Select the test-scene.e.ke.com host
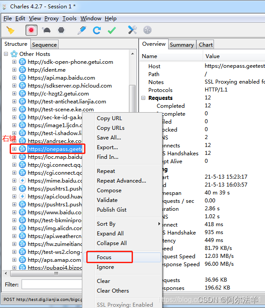This screenshot has height=308, width=265. (x=61, y=110)
